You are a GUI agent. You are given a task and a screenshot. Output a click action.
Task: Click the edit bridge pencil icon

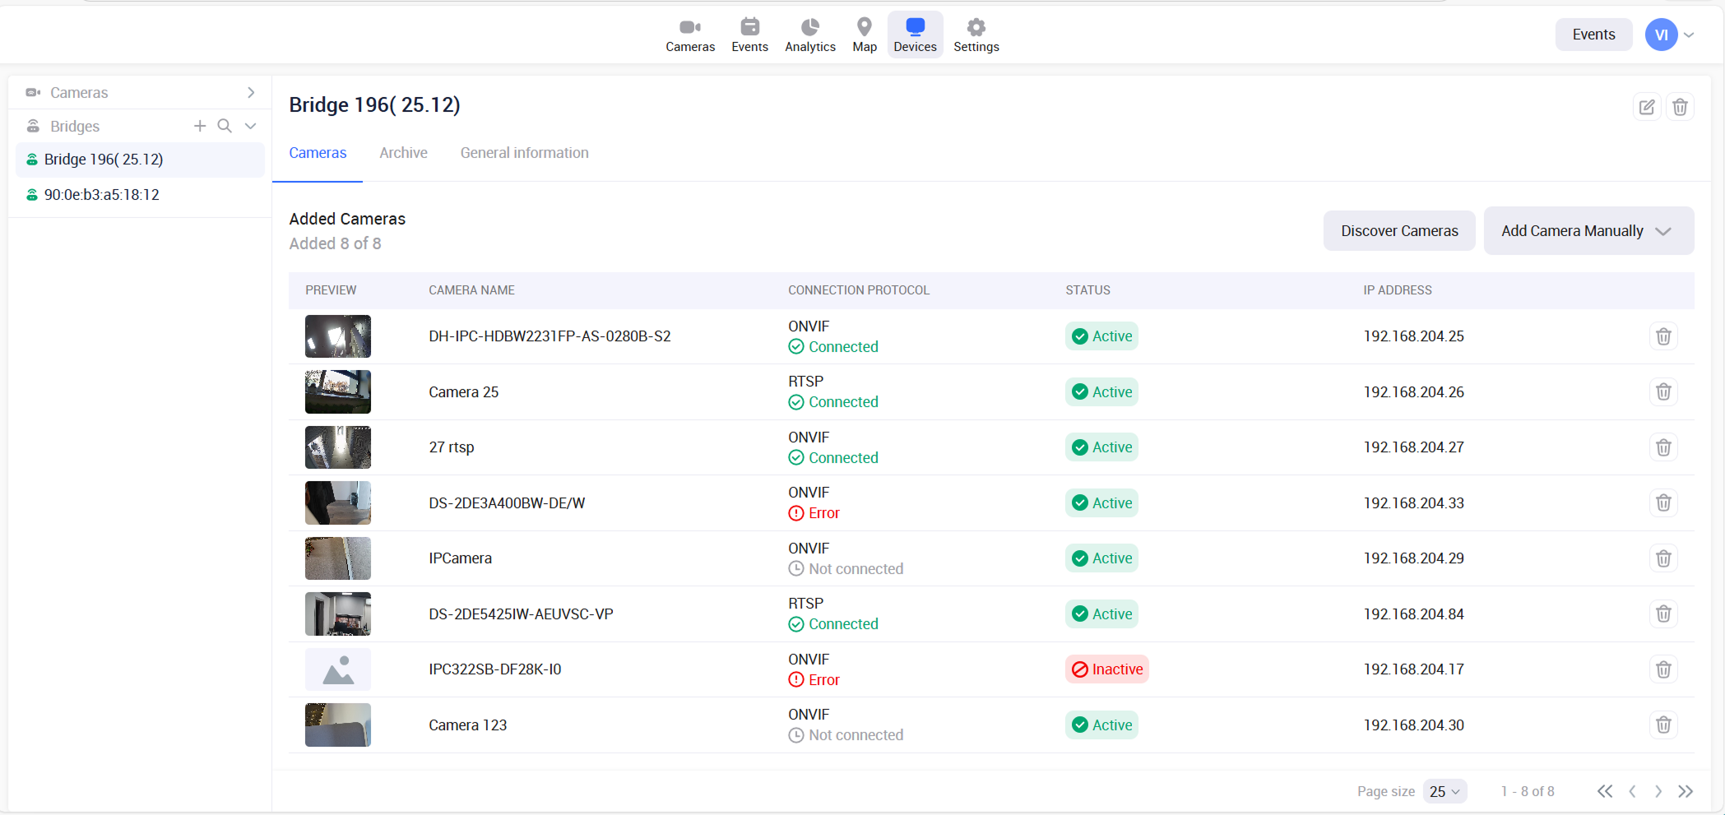(1646, 107)
